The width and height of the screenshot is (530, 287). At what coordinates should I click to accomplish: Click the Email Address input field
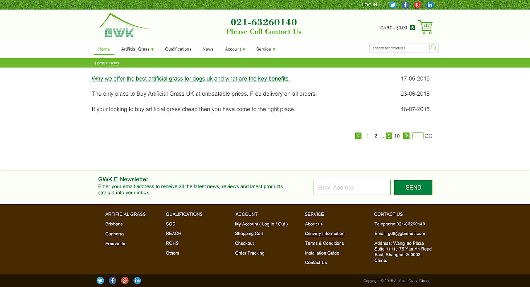click(x=352, y=188)
